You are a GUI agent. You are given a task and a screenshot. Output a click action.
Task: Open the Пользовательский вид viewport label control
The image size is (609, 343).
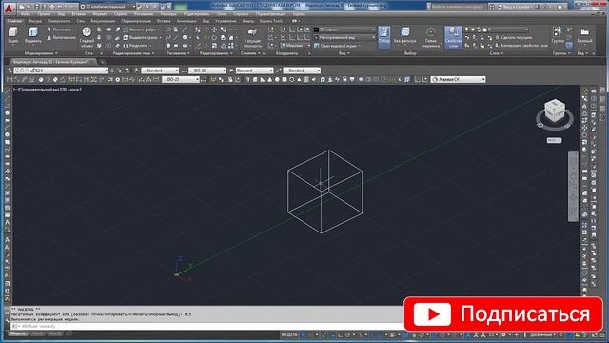click(x=40, y=89)
